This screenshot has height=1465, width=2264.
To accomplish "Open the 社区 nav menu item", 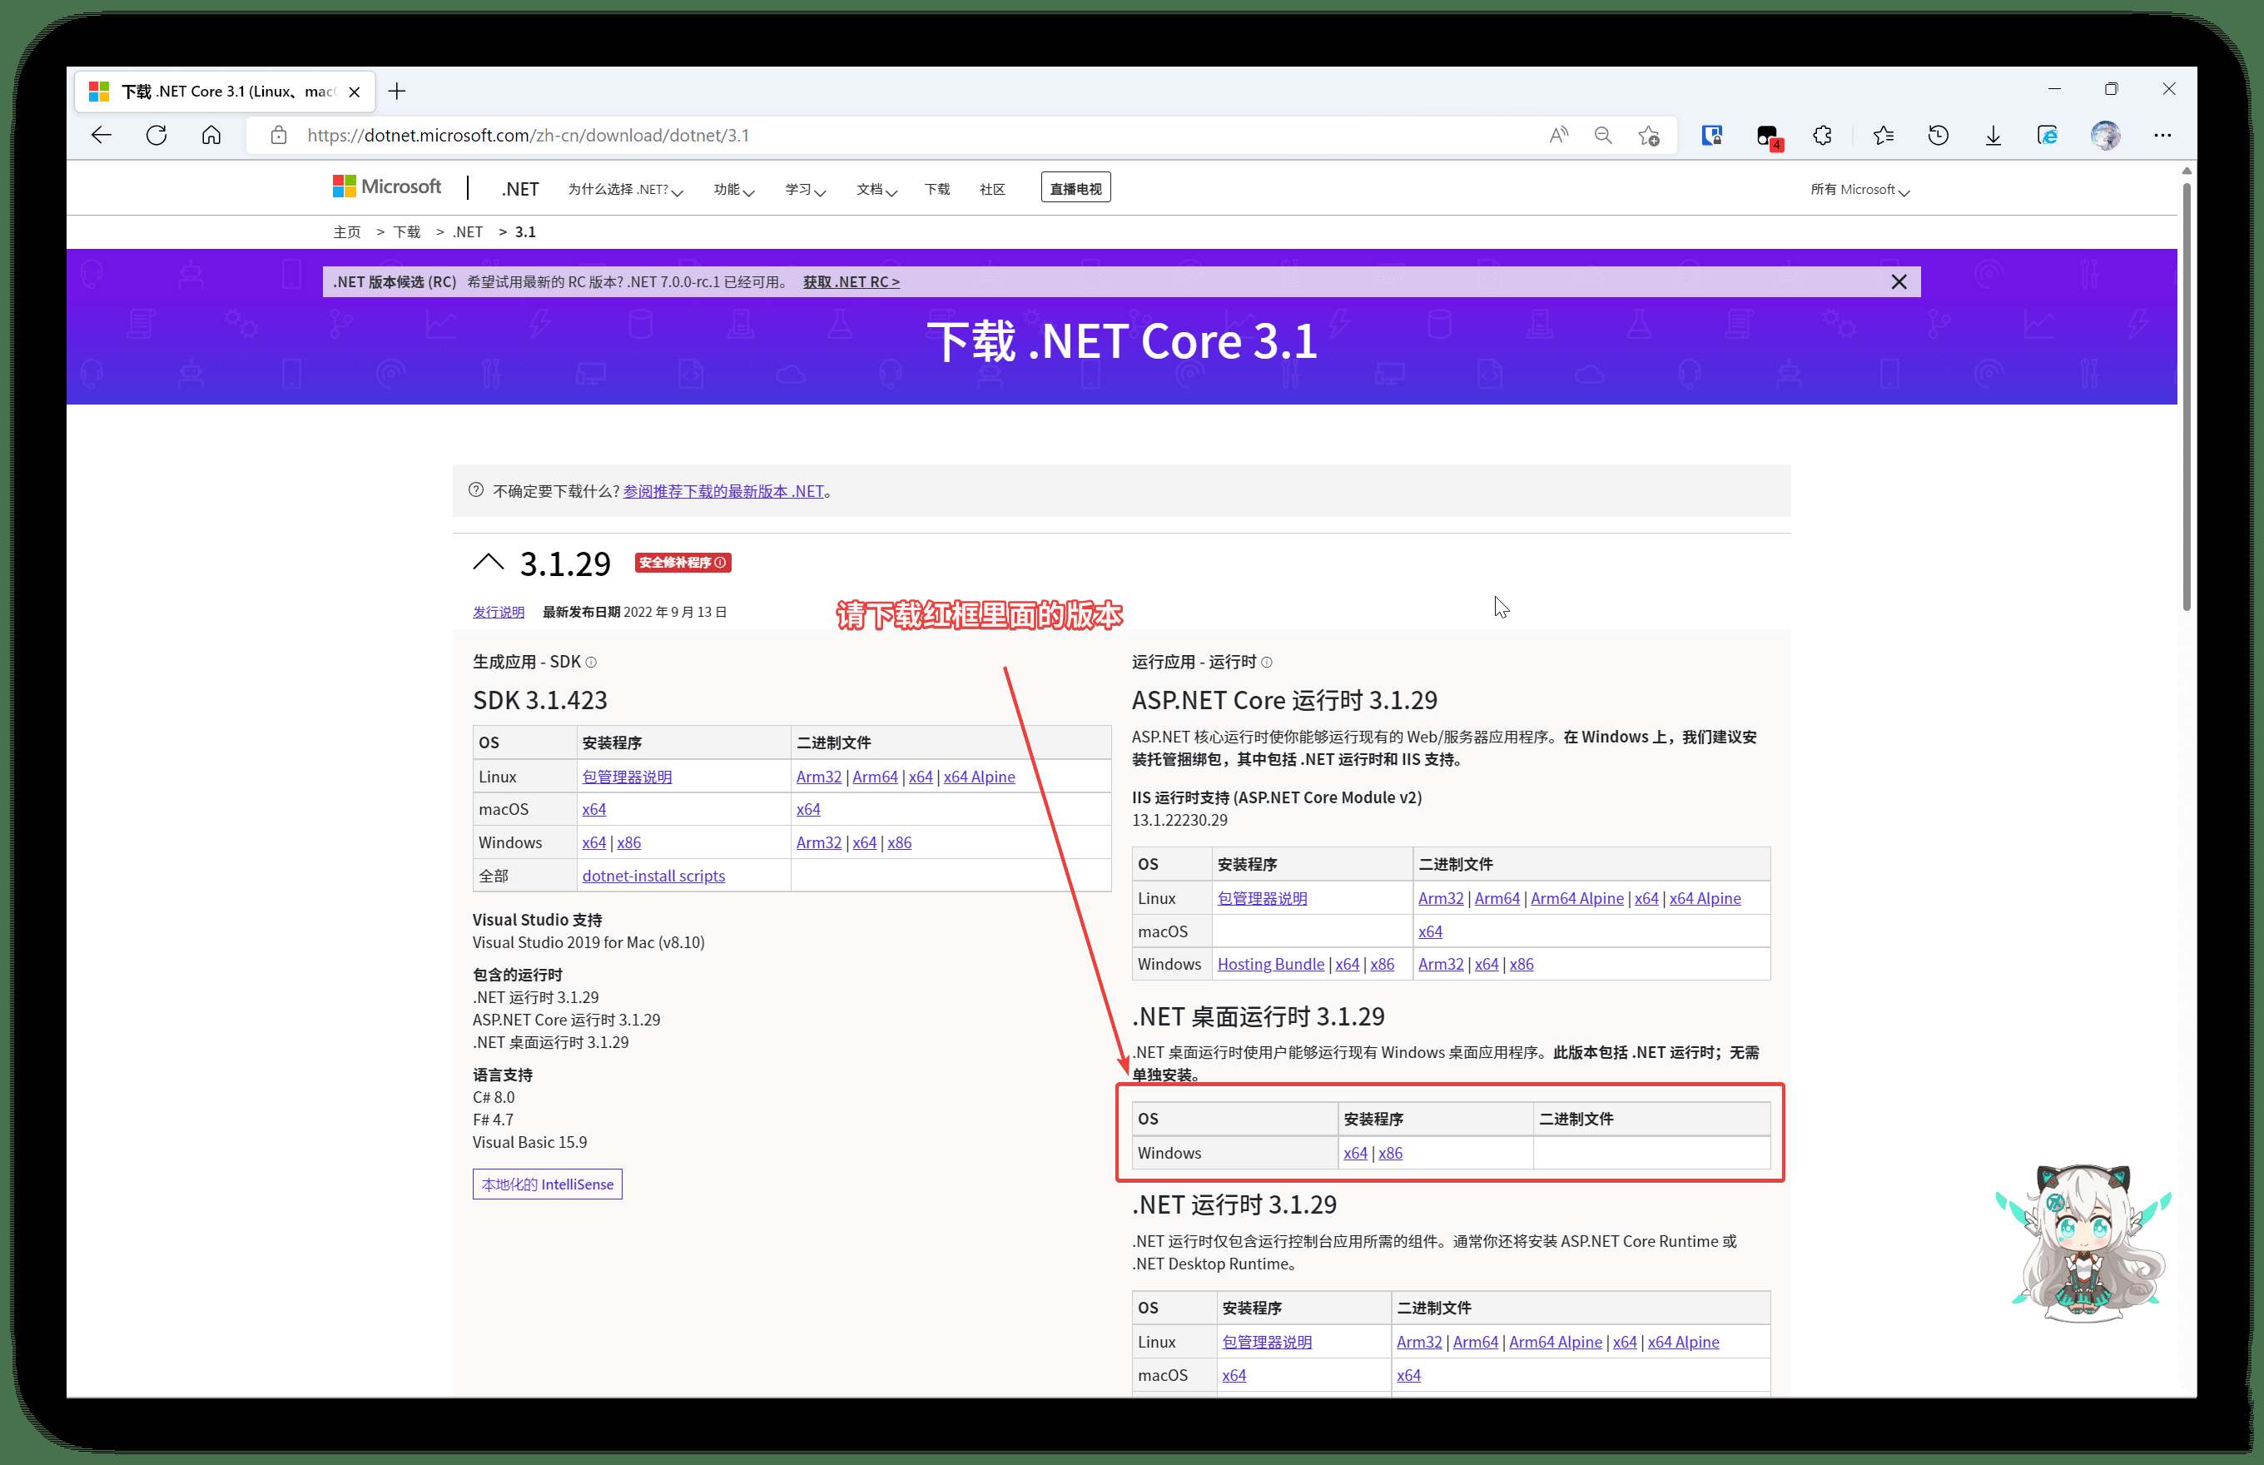I will 992,189.
